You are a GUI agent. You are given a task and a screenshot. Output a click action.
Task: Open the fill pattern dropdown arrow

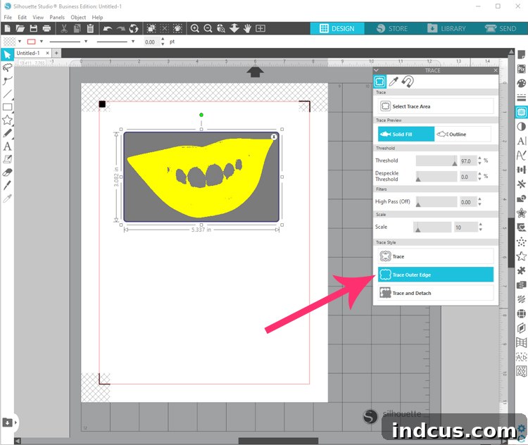[x=20, y=42]
